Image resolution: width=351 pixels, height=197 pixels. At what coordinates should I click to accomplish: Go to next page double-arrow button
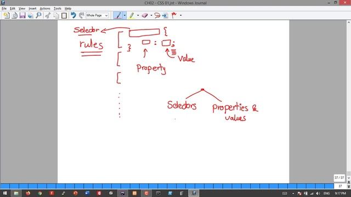pos(349,187)
